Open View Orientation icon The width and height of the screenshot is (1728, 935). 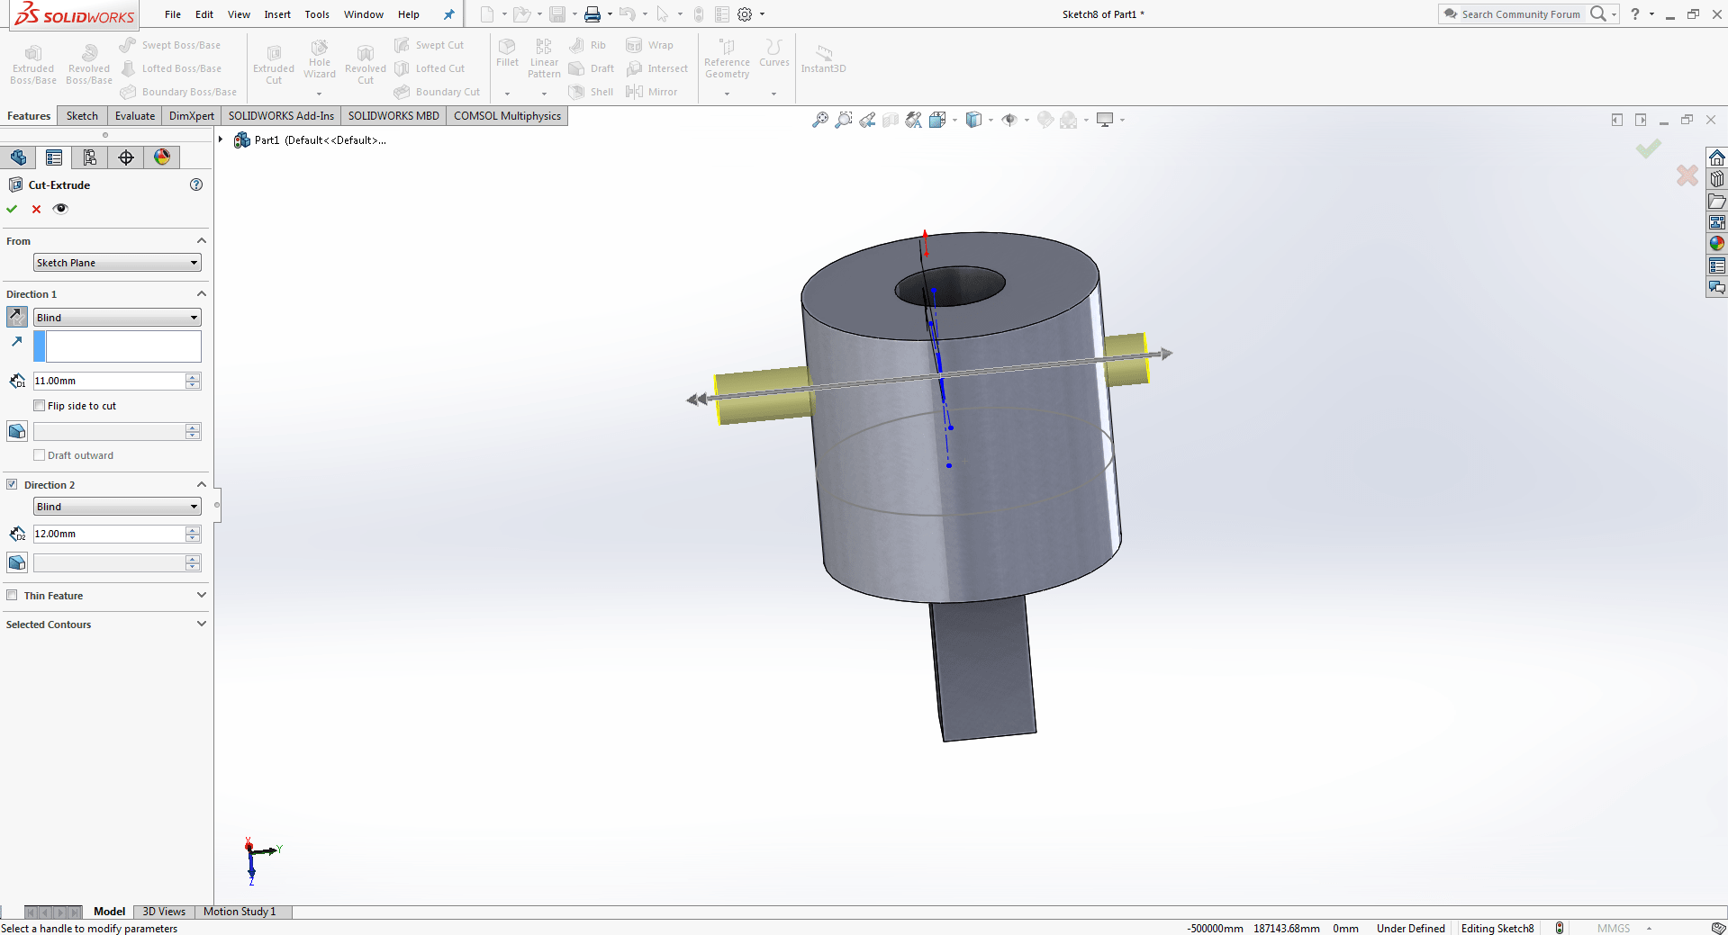(937, 120)
